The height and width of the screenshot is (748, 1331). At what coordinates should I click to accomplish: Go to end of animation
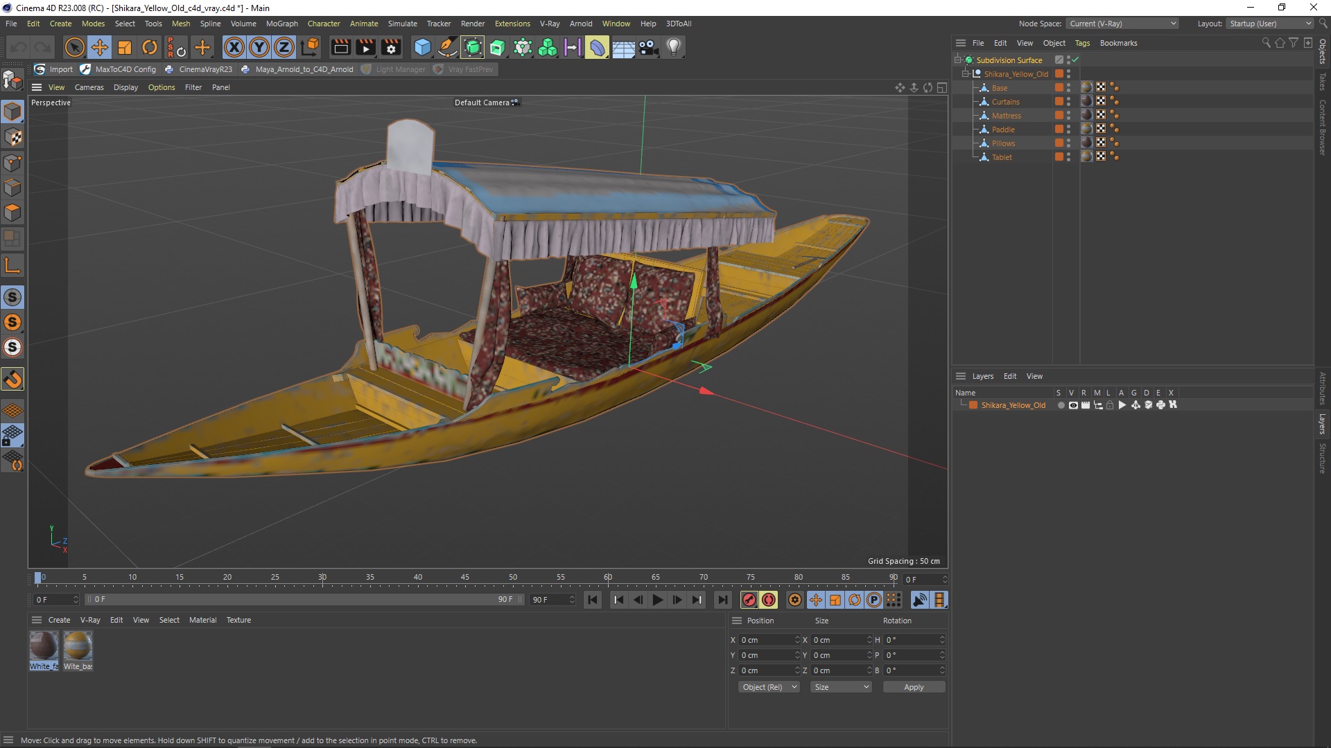723,600
